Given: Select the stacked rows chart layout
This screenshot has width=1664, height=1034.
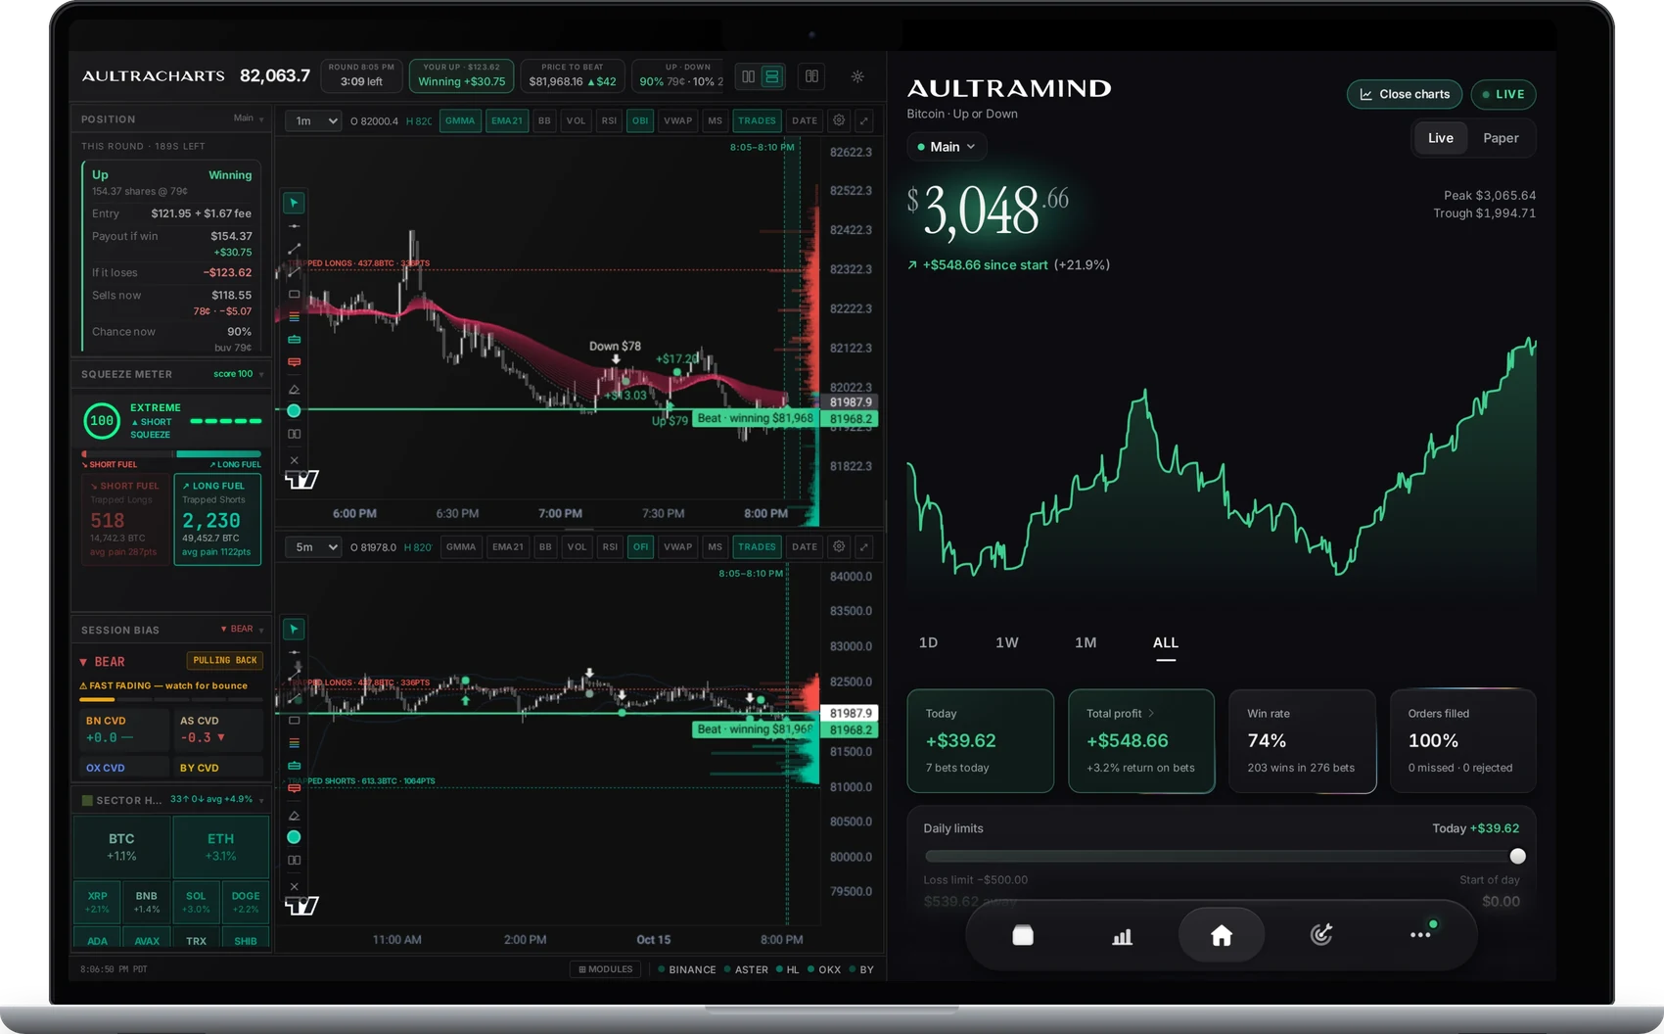Looking at the screenshot, I should pos(772,76).
